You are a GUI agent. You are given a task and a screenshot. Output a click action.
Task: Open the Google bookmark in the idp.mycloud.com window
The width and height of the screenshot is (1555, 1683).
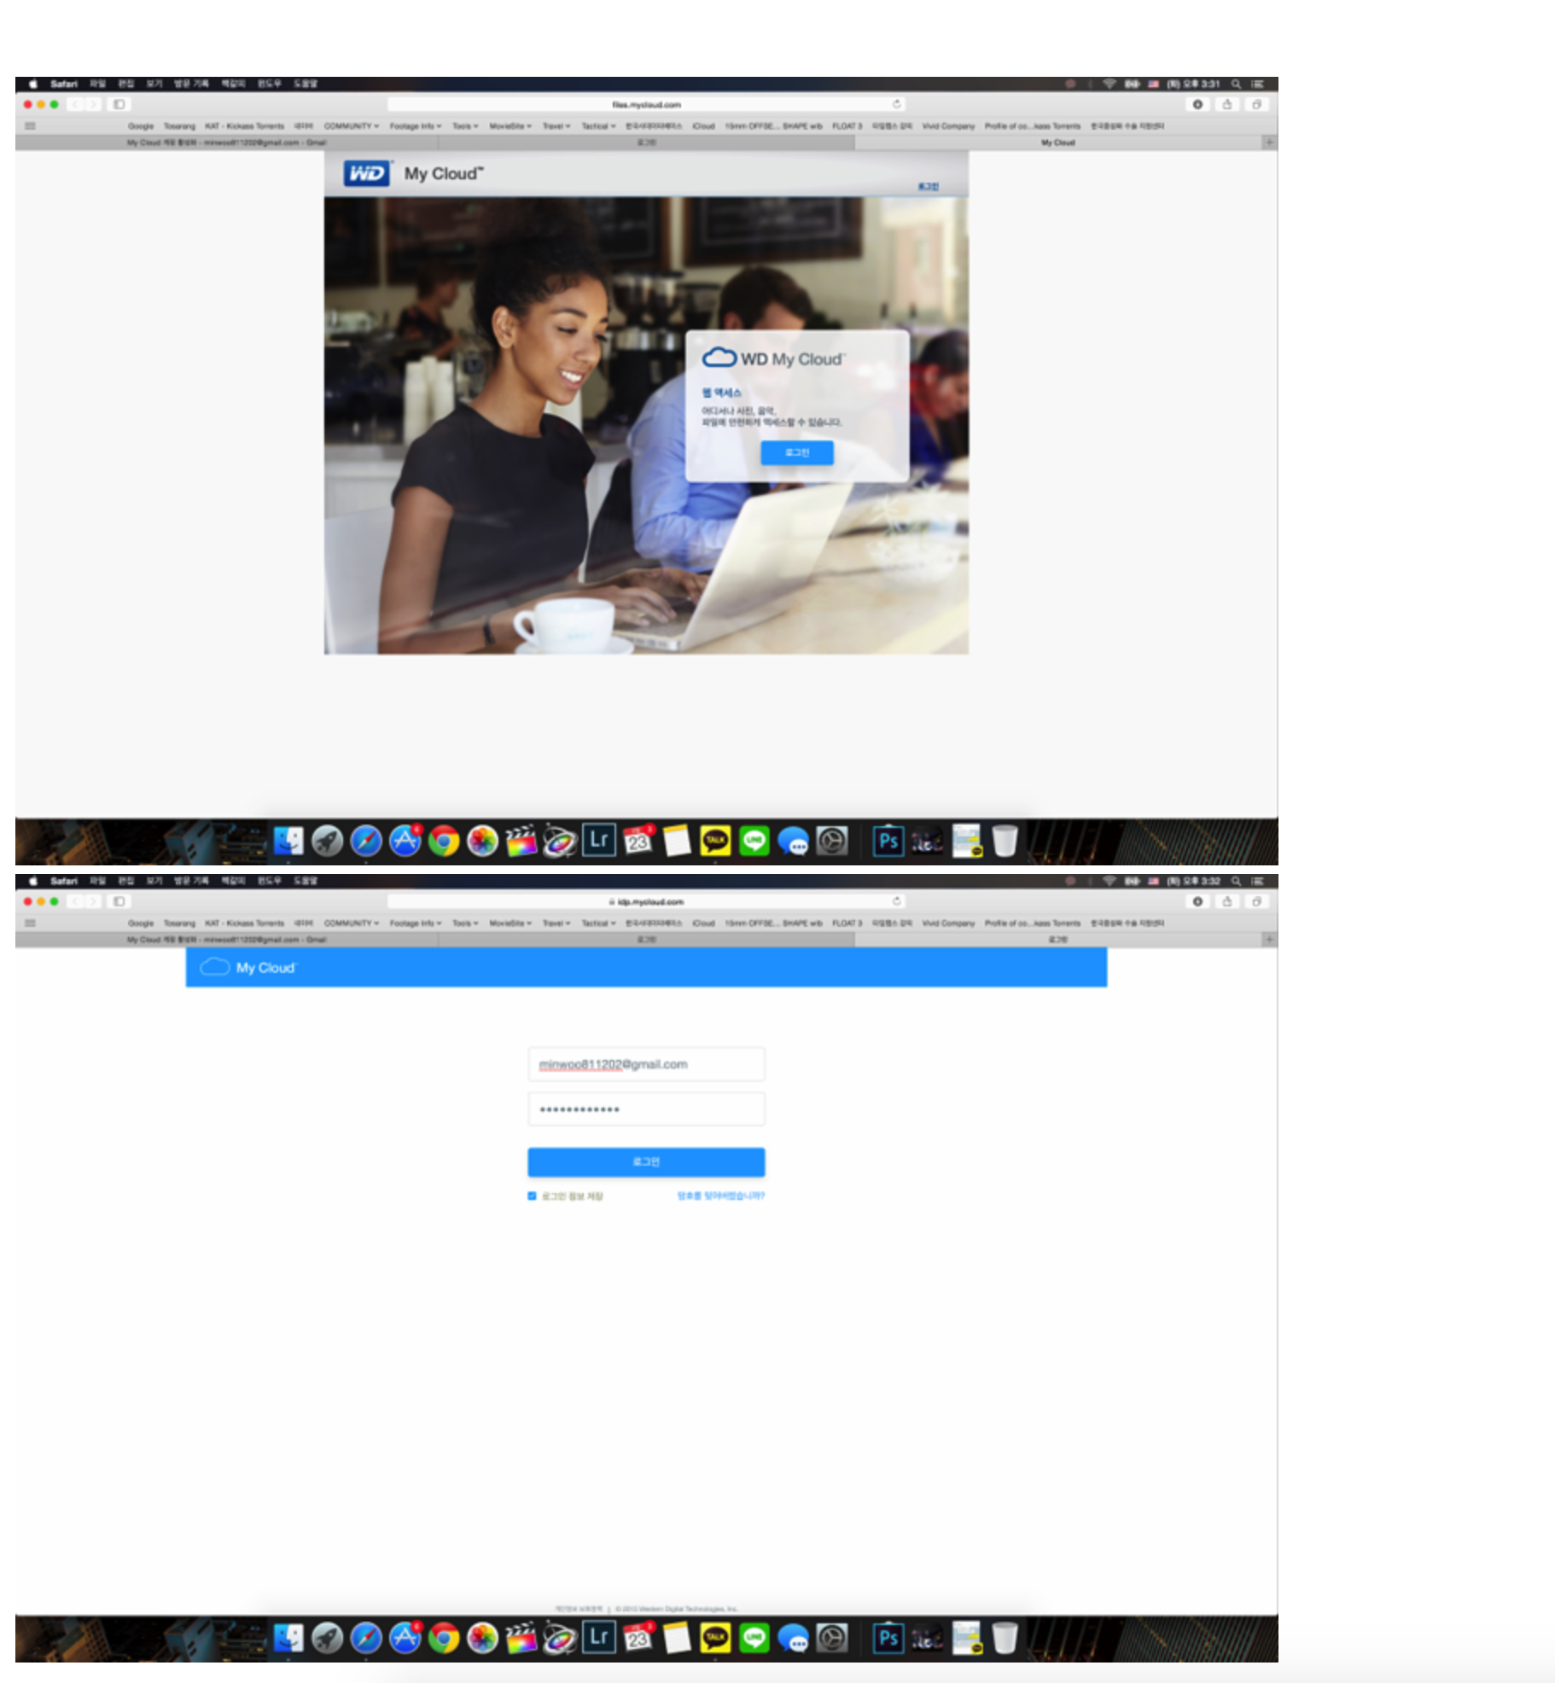point(141,923)
